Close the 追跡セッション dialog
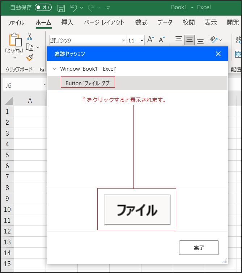Image resolution: width=242 pixels, height=273 pixels. click(218, 54)
